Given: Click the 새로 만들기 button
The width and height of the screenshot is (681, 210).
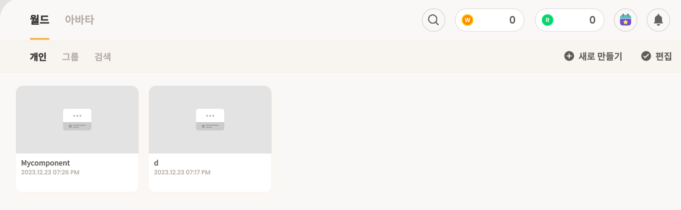Looking at the screenshot, I should (x=593, y=56).
